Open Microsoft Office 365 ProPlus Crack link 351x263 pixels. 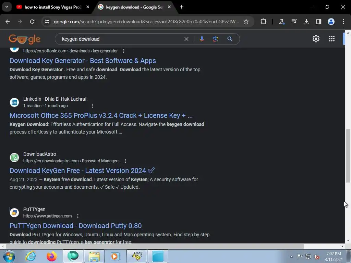click(101, 115)
